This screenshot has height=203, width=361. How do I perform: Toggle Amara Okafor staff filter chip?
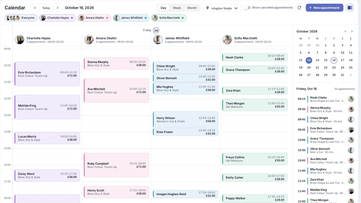point(94,18)
